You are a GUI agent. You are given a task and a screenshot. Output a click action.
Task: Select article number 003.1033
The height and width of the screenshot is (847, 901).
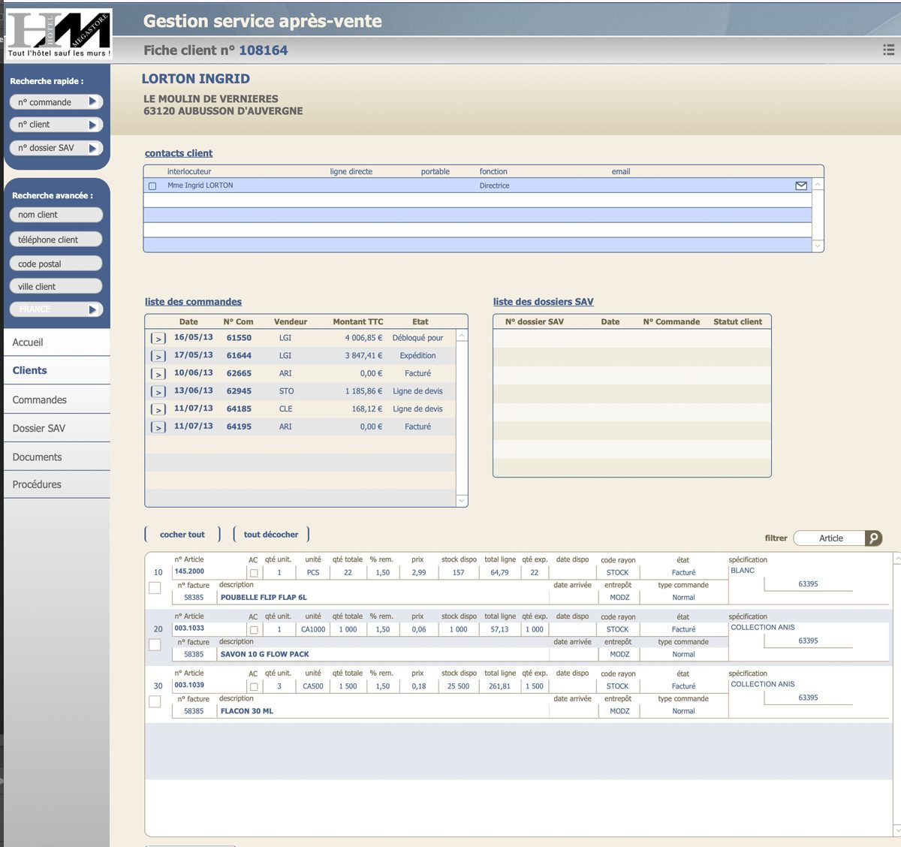[189, 628]
